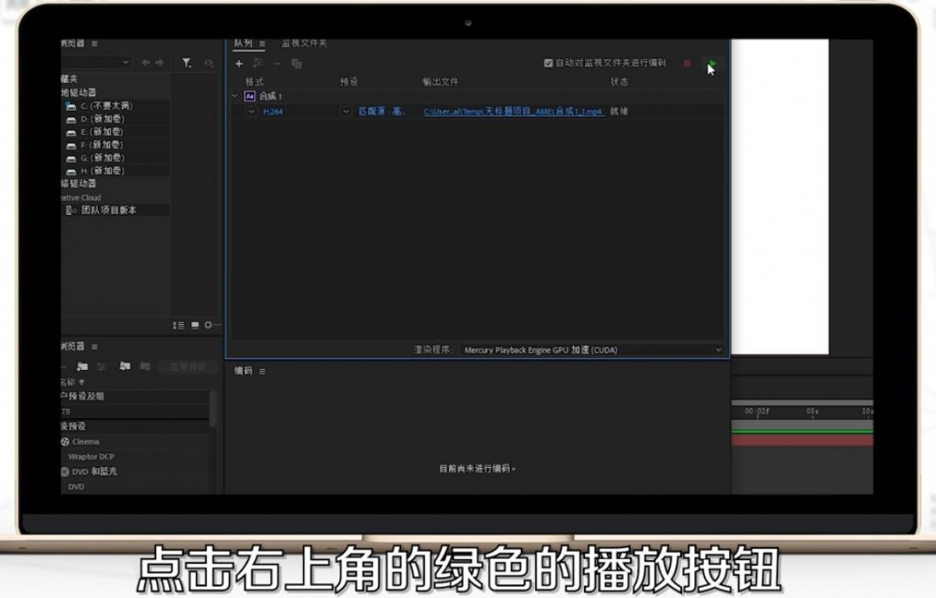
Task: Select the 队列 tab
Action: pos(244,42)
